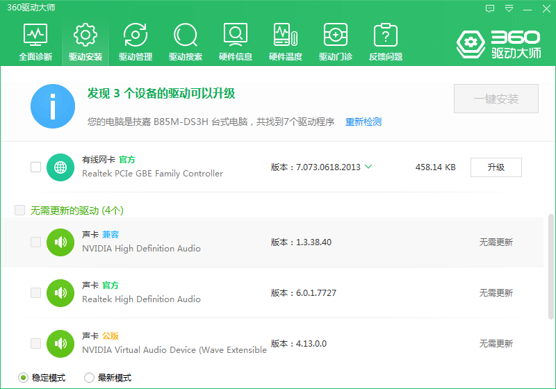This screenshot has height=389, width=556.
Task: Click the 一键安装 one-click install button
Action: 496,99
